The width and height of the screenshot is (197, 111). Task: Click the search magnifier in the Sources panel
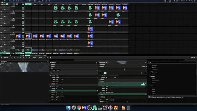pyautogui.click(x=150, y=62)
